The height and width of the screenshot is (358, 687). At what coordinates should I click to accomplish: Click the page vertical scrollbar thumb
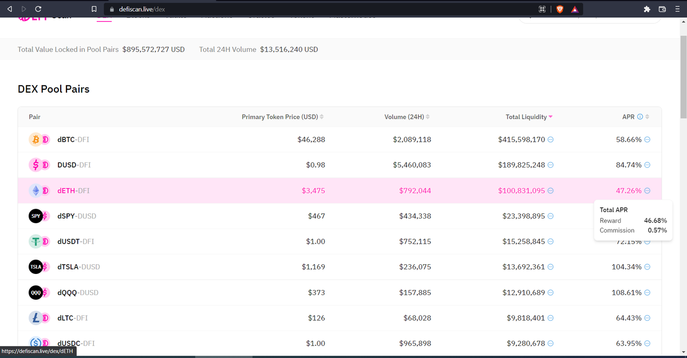(x=683, y=77)
